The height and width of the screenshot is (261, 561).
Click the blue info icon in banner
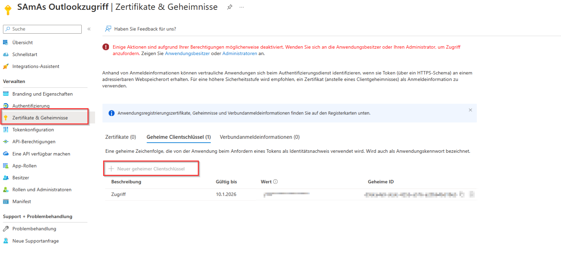(111, 113)
